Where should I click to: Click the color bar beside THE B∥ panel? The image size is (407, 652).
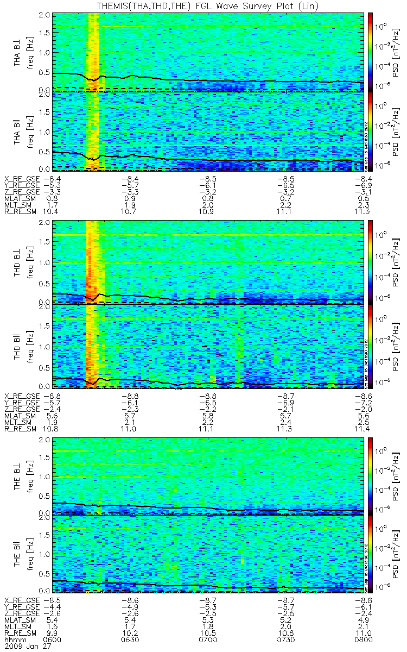pos(371,554)
